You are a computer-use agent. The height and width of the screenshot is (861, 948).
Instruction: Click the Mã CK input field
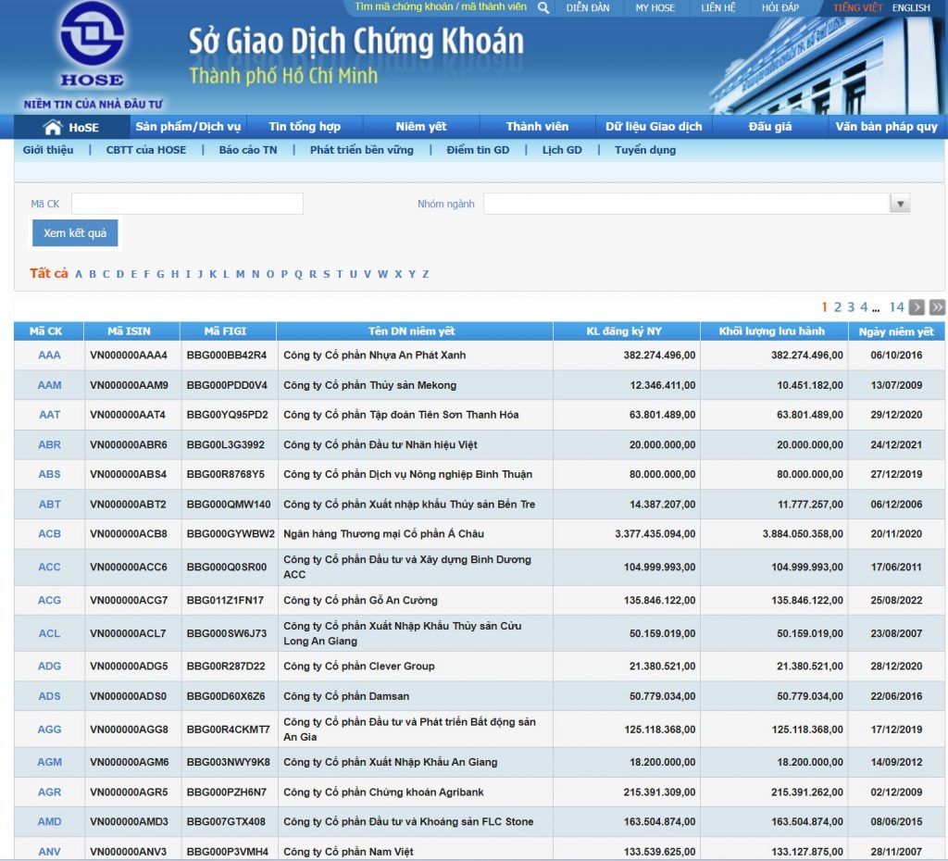tap(185, 203)
